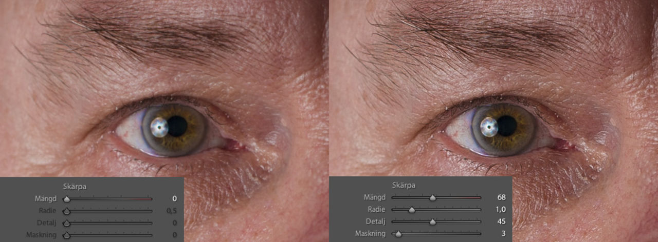This screenshot has width=658, height=242.
Task: Click the Radie slider handle in left panel
Action: click(66, 211)
